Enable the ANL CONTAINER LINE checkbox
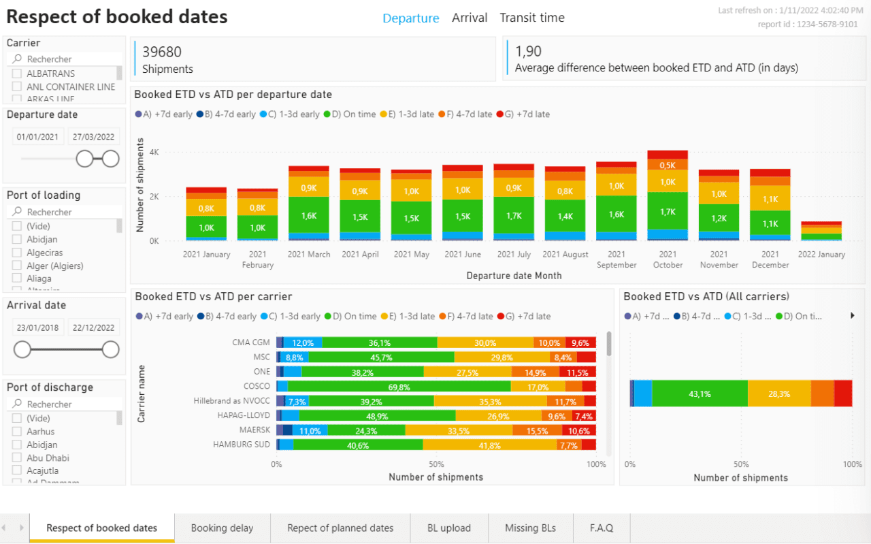The height and width of the screenshot is (544, 871). (x=17, y=86)
